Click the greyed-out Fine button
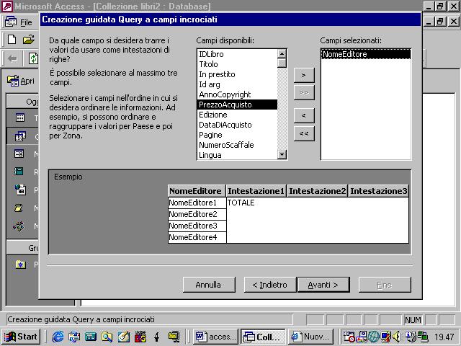 [385, 285]
